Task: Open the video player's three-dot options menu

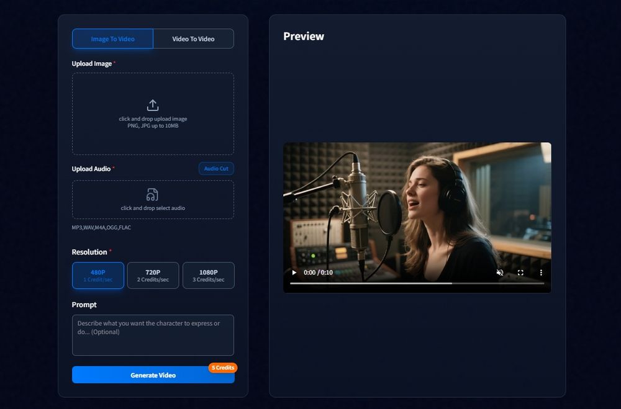Action: [540, 272]
